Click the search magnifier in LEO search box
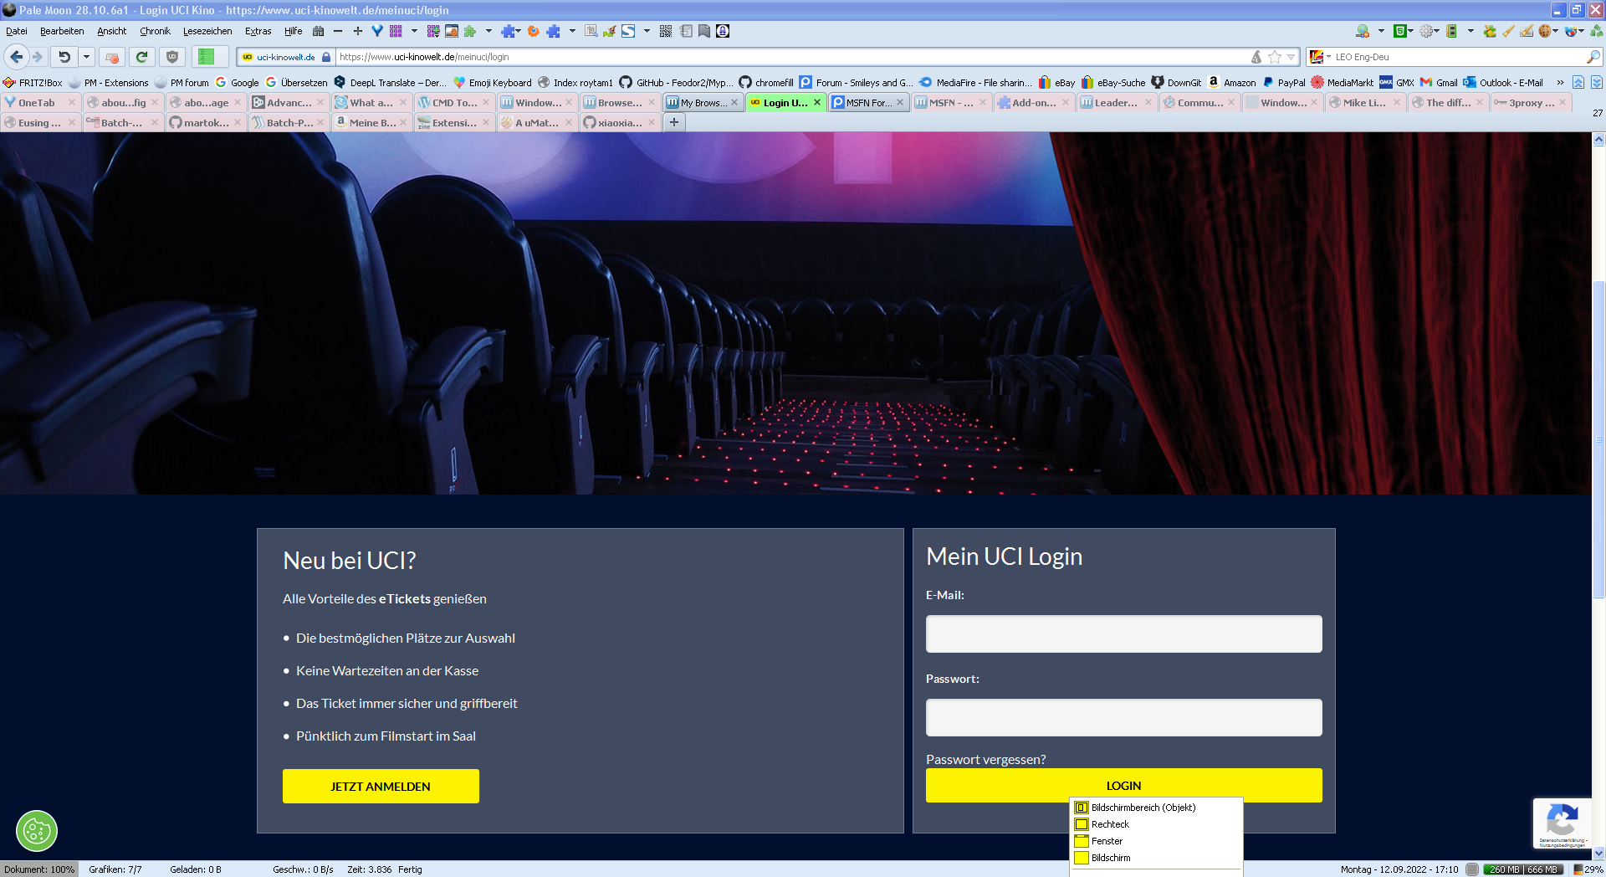1606x877 pixels. coord(1593,57)
